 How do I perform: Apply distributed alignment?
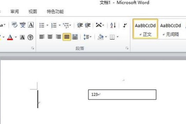(75, 37)
